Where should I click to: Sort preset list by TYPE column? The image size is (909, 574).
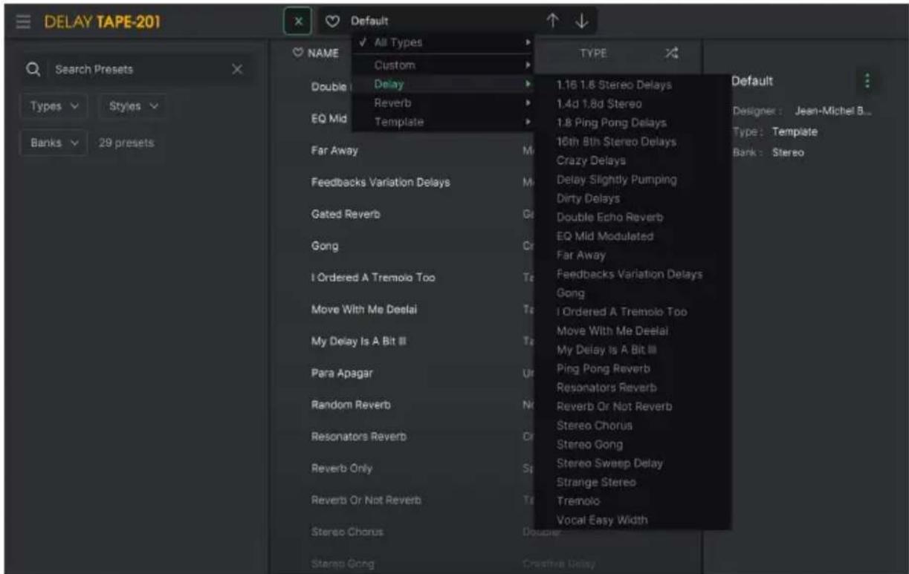(592, 53)
